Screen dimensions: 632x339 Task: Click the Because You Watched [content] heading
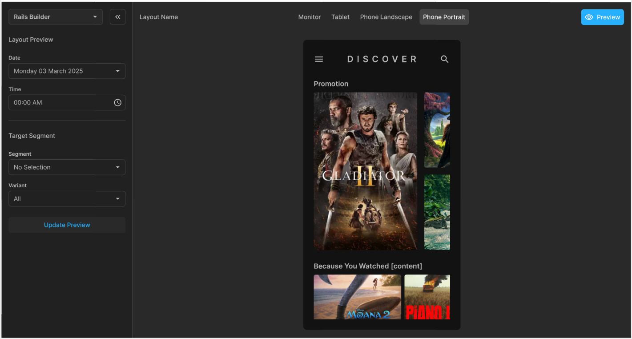[368, 266]
